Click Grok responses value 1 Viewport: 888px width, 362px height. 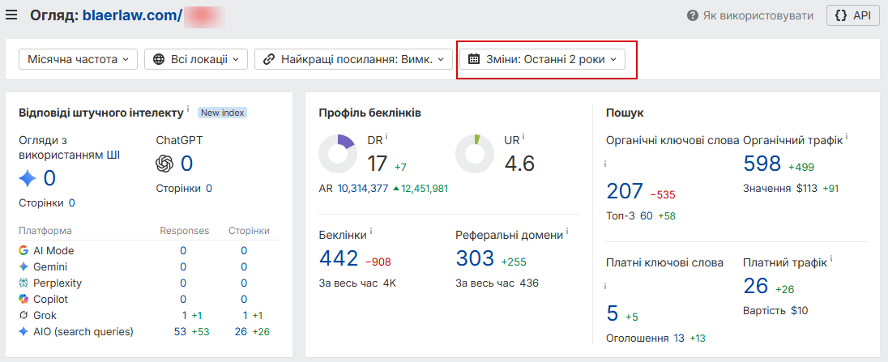184,316
